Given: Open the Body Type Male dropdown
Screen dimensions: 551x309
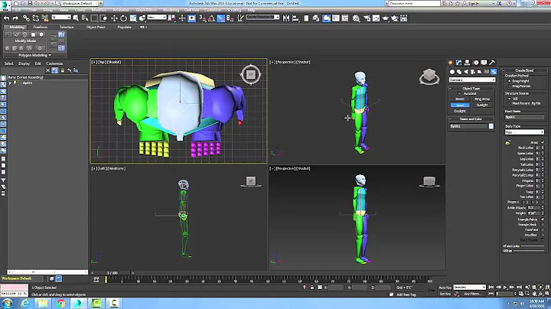Looking at the screenshot, I should click(524, 132).
